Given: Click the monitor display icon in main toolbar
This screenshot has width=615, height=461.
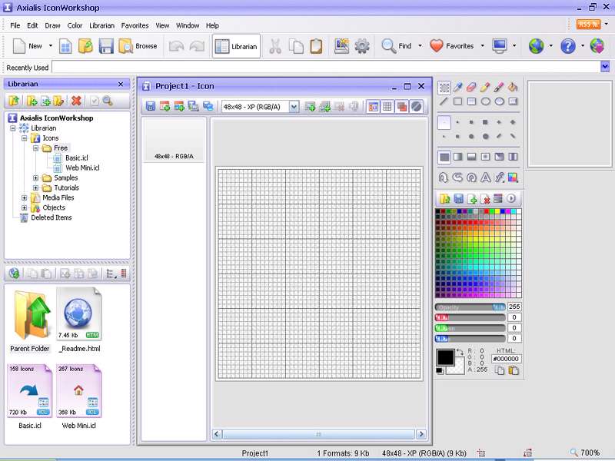Looking at the screenshot, I should (x=500, y=46).
